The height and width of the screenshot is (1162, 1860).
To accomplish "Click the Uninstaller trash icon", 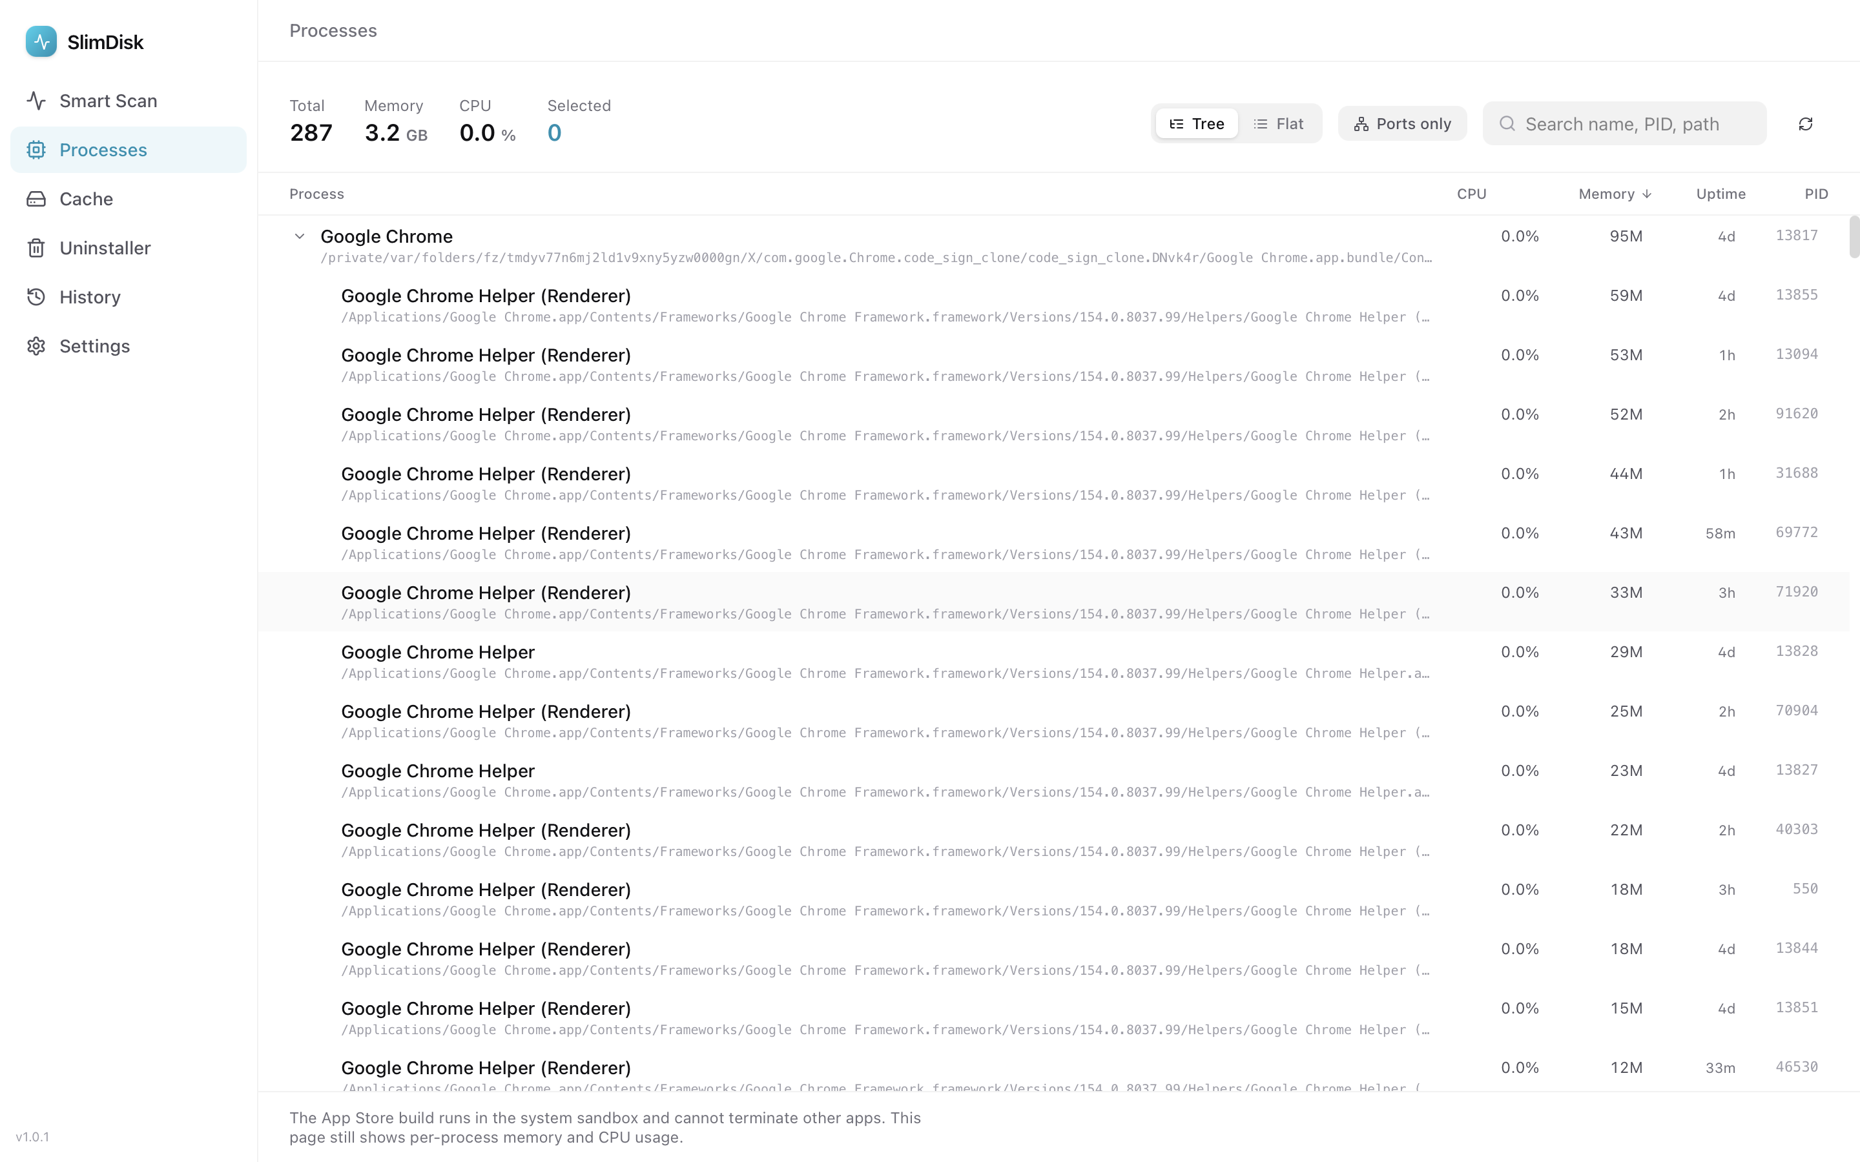I will point(36,249).
